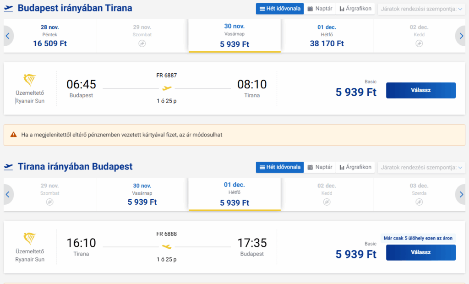
Task: Click the landing plane icon beside Tirana heading
Action: (9, 167)
